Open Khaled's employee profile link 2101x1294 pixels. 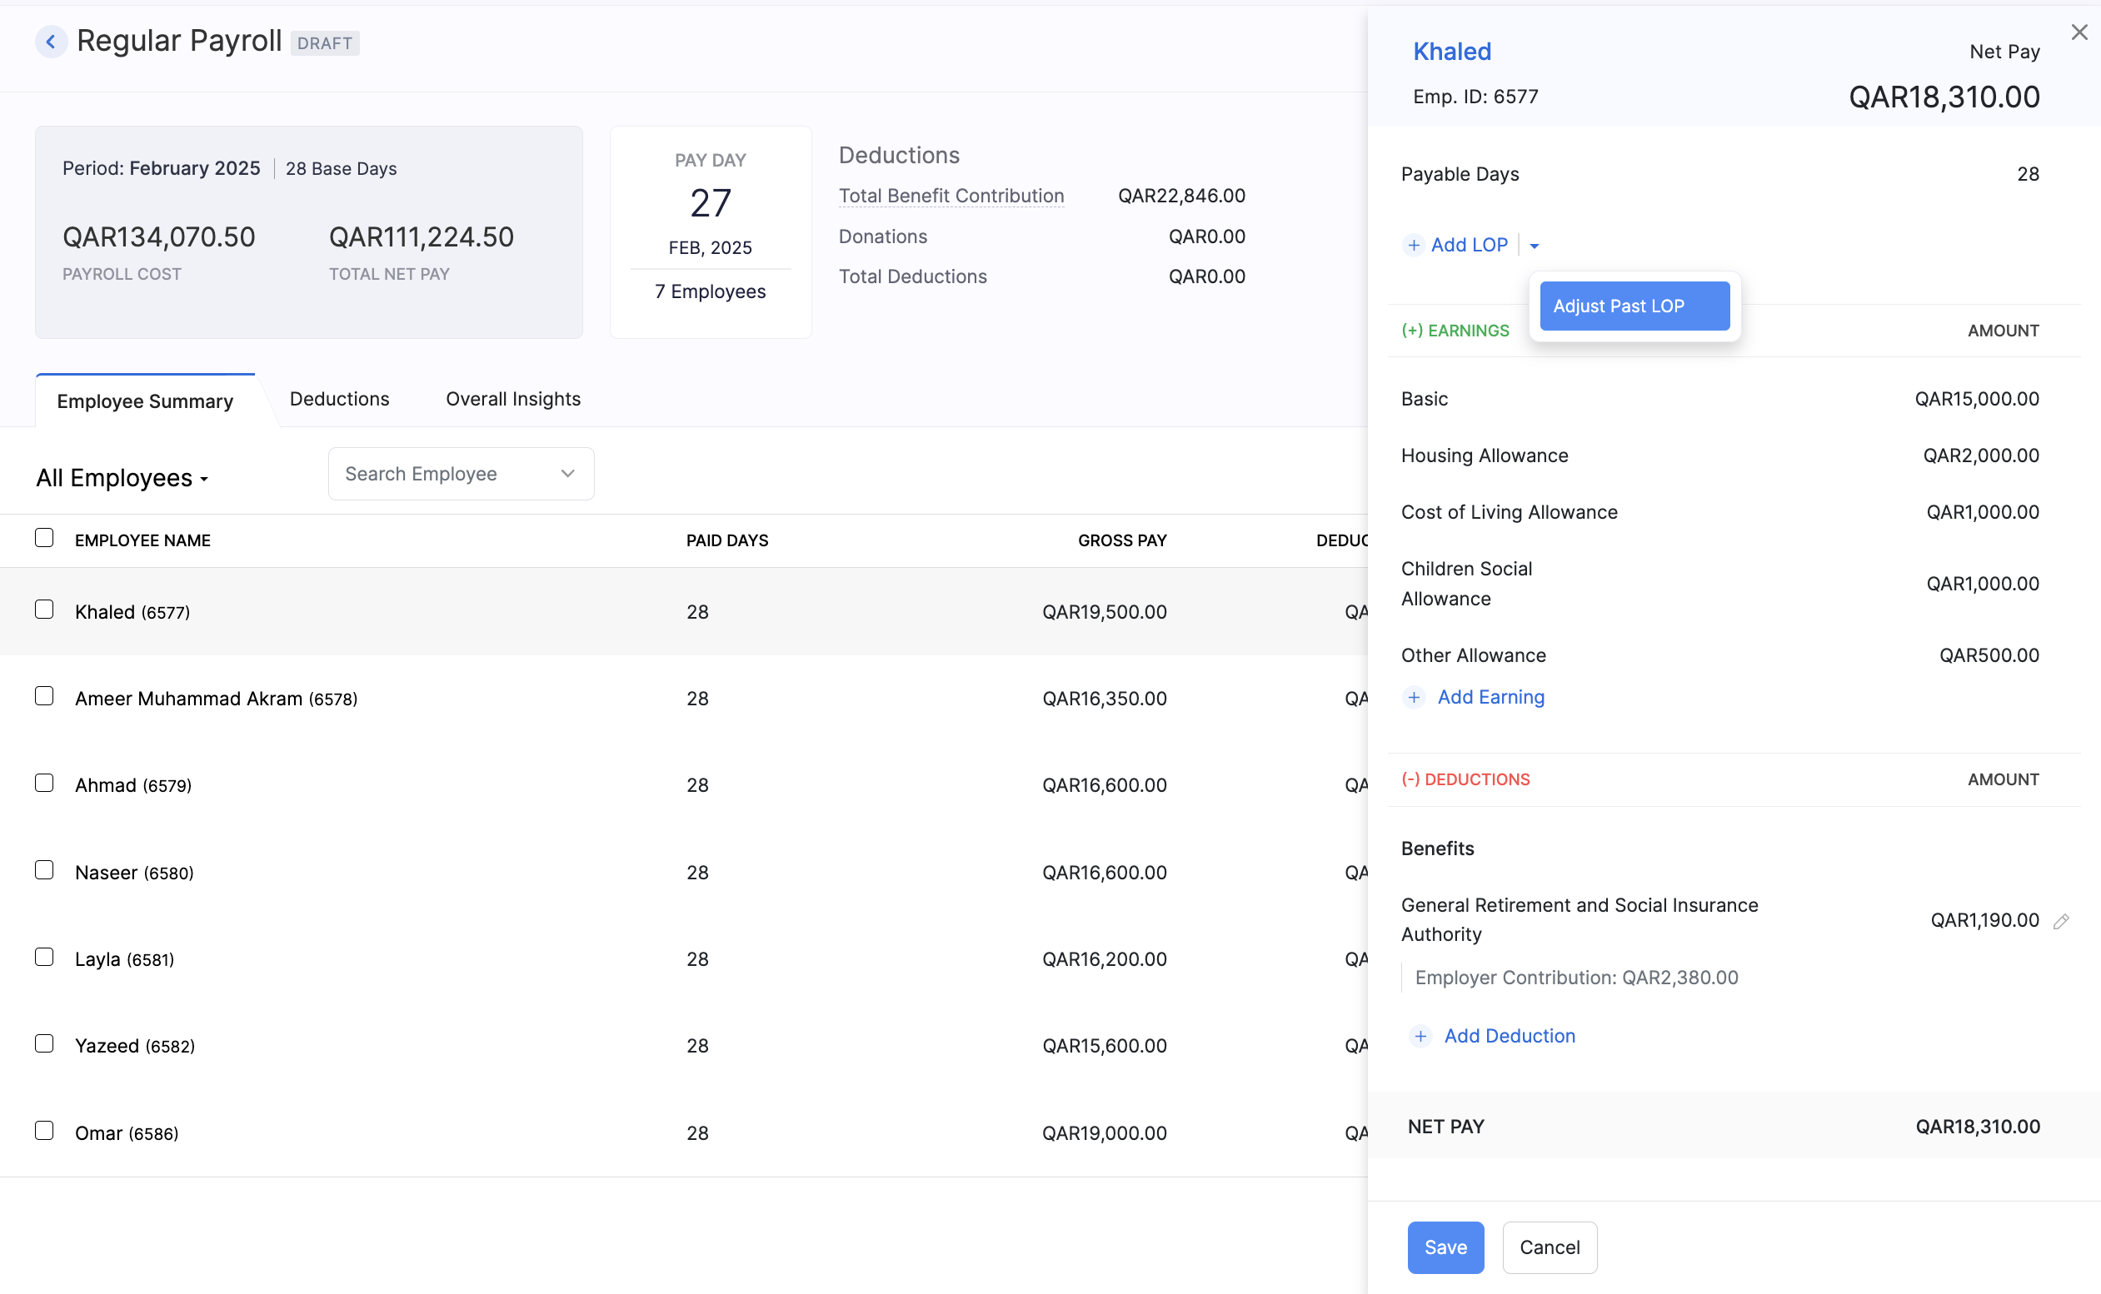[x=1452, y=52]
